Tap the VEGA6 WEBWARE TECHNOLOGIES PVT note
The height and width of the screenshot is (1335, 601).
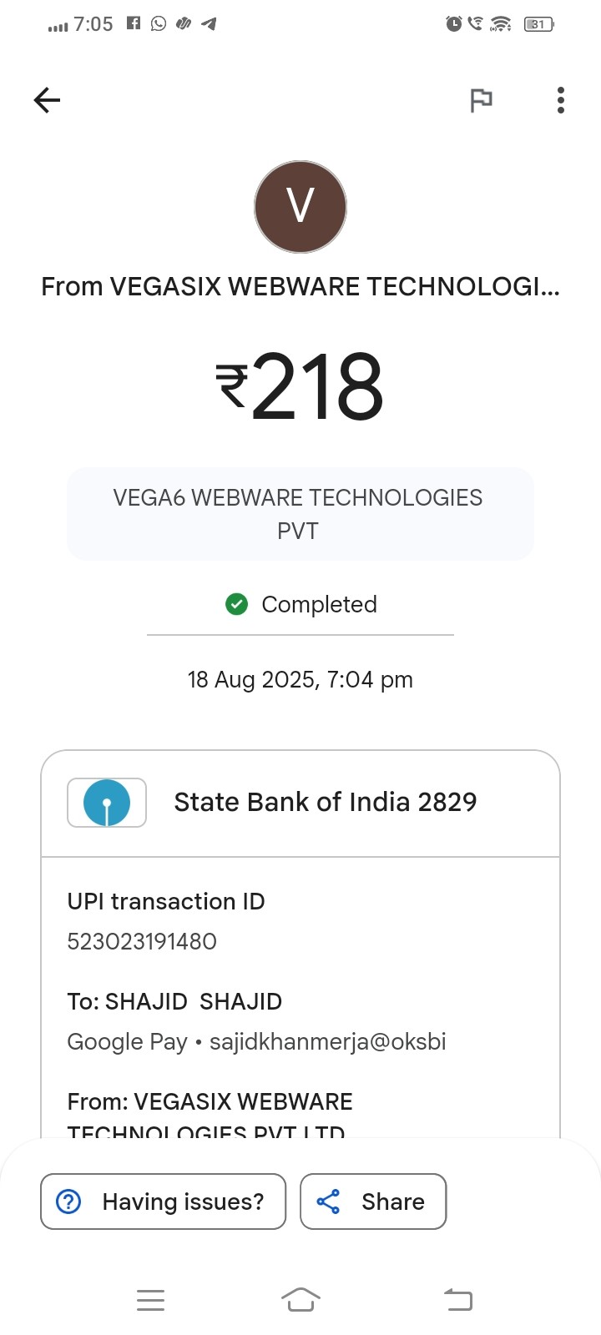point(299,514)
